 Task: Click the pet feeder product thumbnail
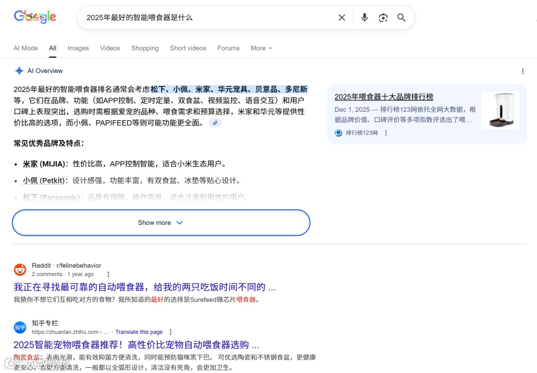[500, 110]
